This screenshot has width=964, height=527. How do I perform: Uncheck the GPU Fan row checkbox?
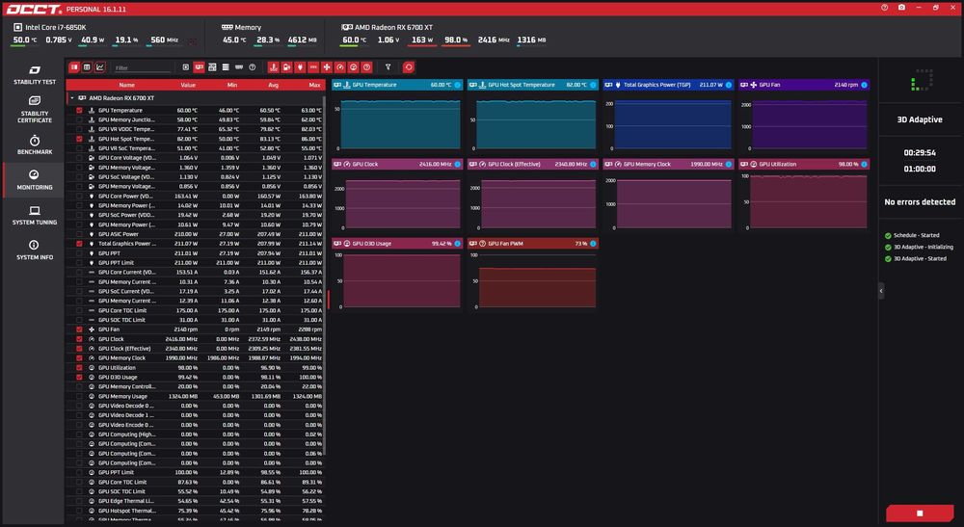click(79, 329)
